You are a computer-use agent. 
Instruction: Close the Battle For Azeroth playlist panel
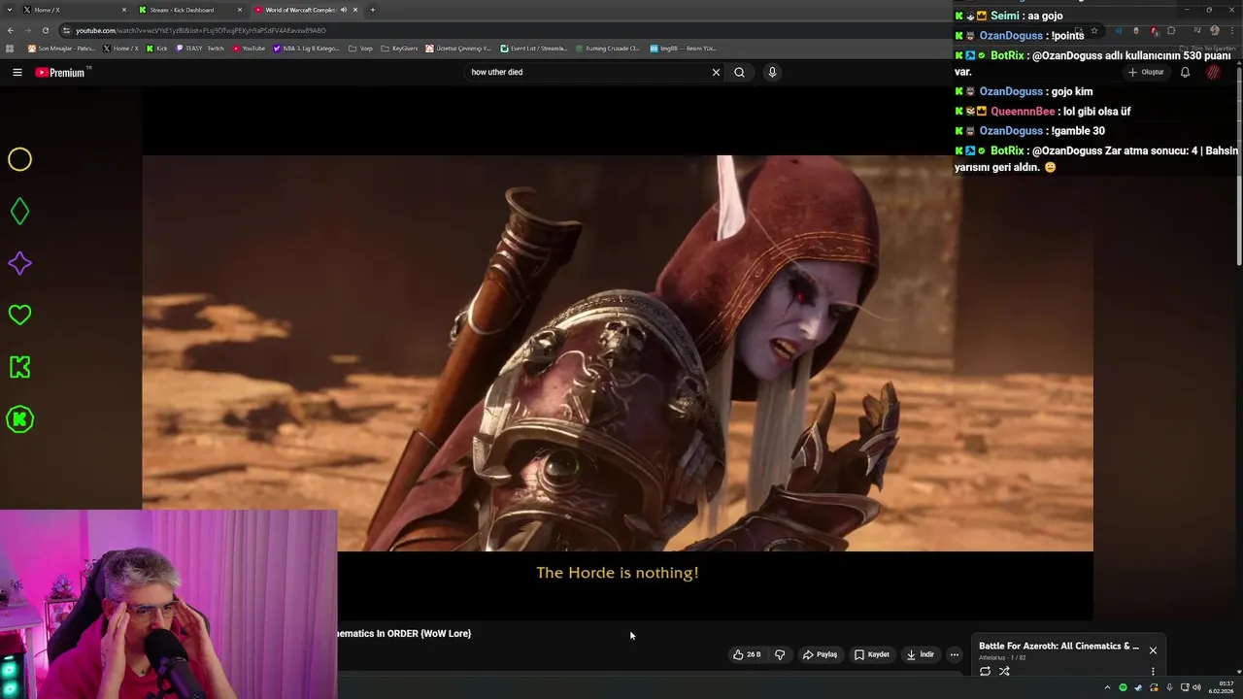tap(1153, 650)
